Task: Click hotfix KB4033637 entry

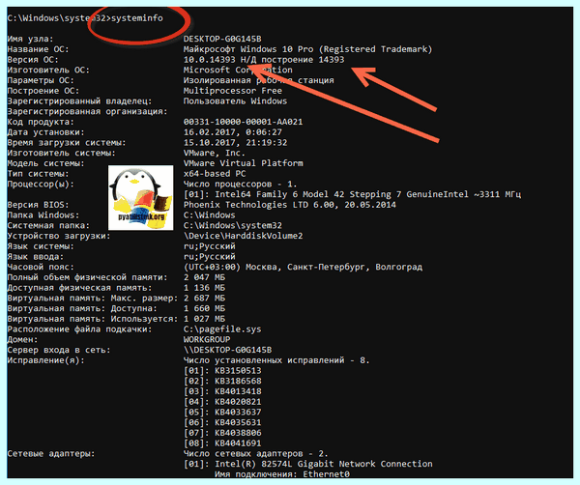Action: [222, 412]
